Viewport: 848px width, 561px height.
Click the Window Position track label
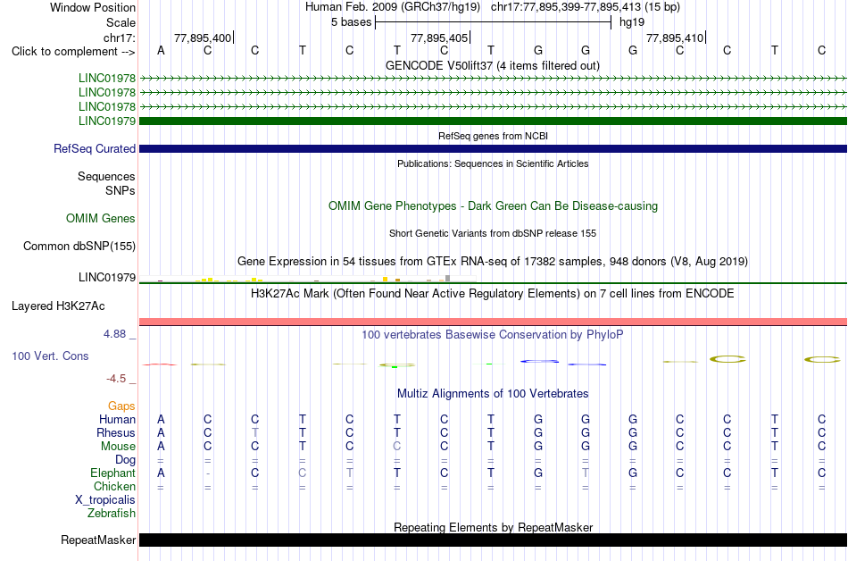(93, 7)
